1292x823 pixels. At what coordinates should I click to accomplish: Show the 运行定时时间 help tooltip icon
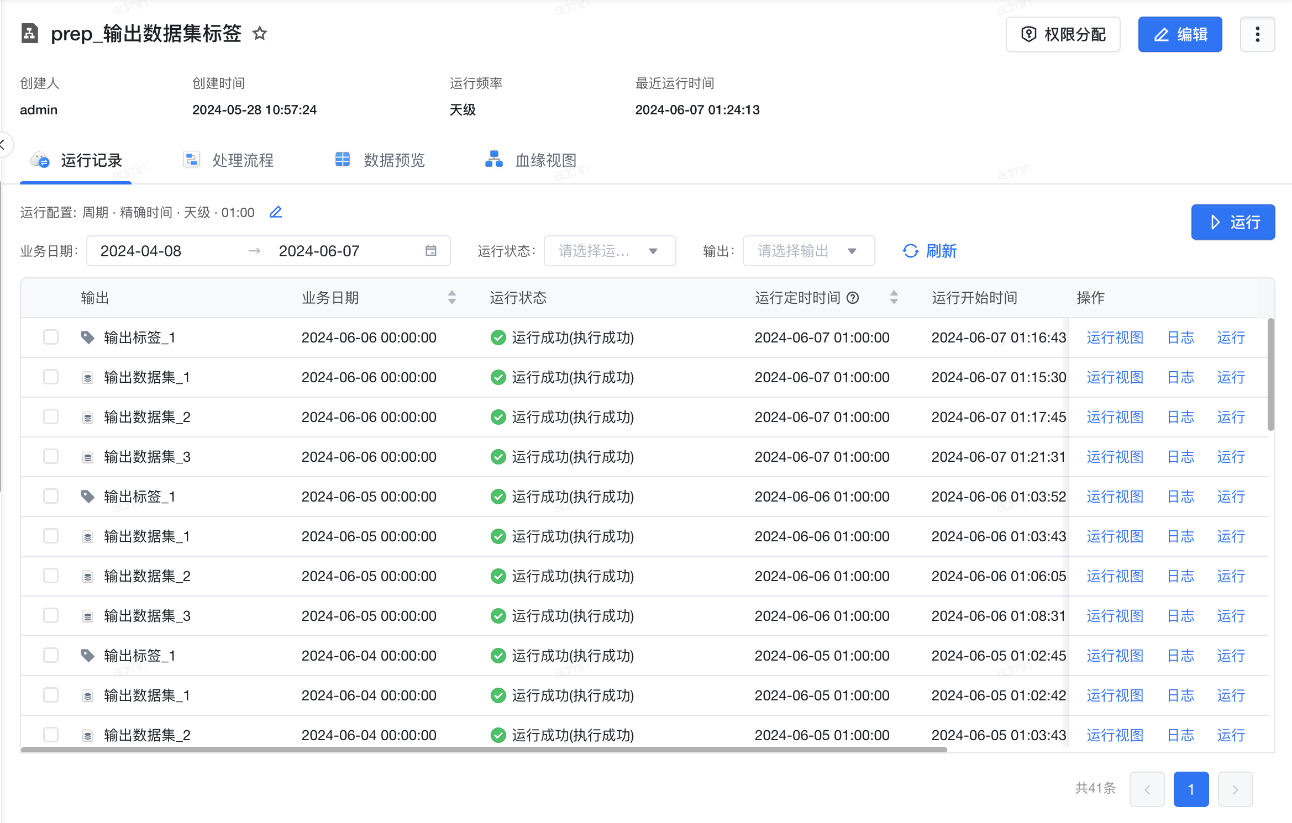click(853, 298)
